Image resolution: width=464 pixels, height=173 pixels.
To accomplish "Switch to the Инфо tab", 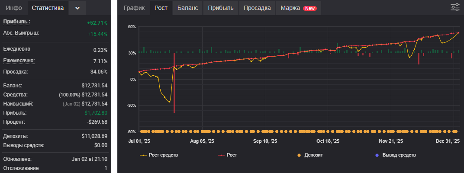I will click(x=14, y=8).
